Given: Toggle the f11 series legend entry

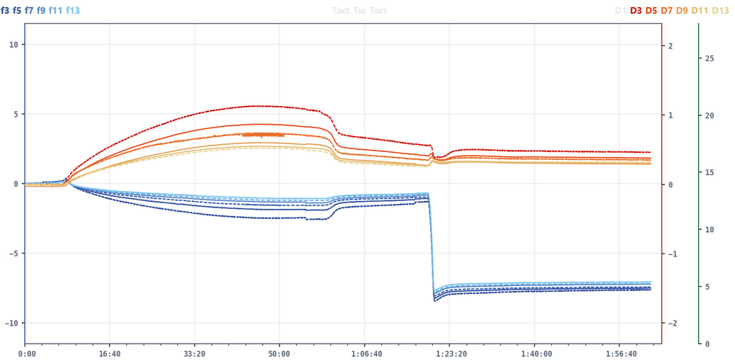Looking at the screenshot, I should coord(55,10).
